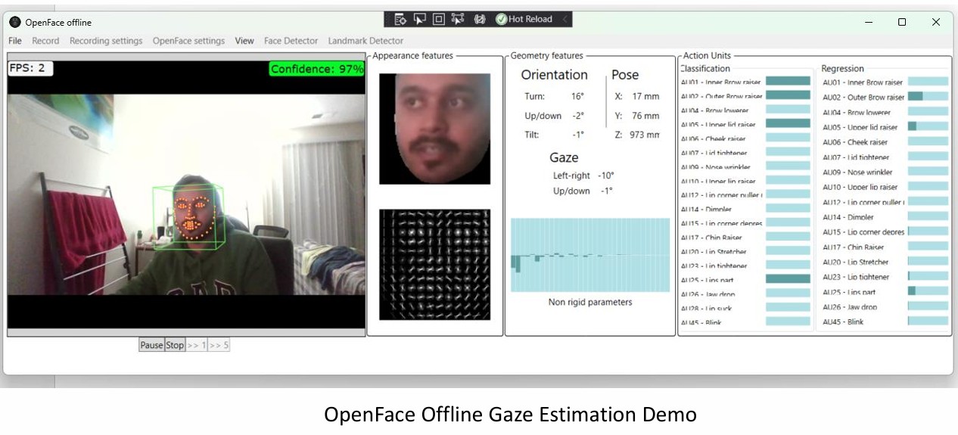The image size is (958, 435).
Task: Activate the Select Element cursor tool
Action: coord(420,19)
